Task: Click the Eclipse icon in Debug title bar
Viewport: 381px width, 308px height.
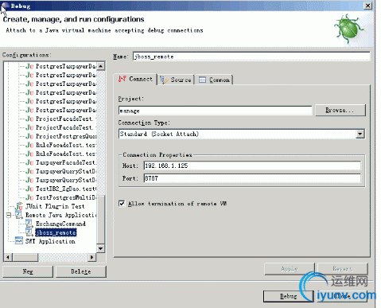Action: point(6,6)
